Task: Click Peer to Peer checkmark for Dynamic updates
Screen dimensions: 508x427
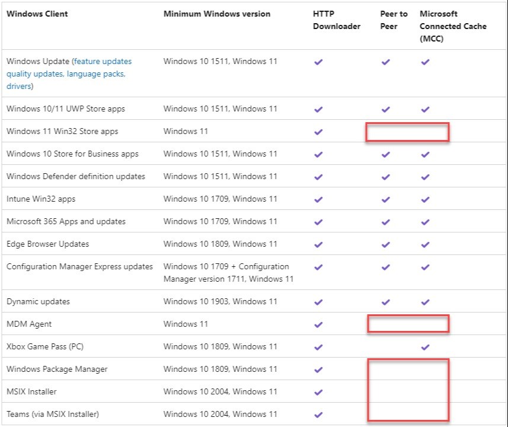Action: (385, 302)
